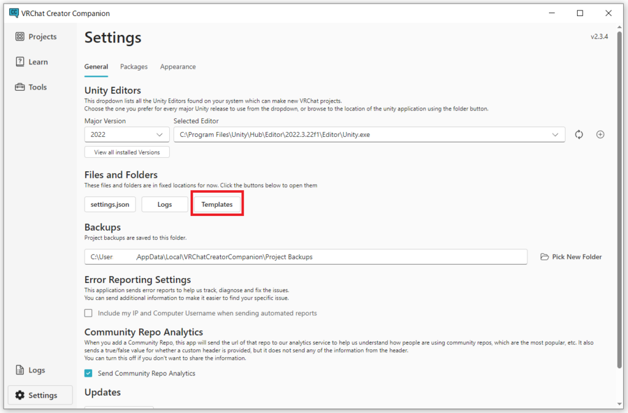Open Logs from the sidebar

(x=30, y=370)
